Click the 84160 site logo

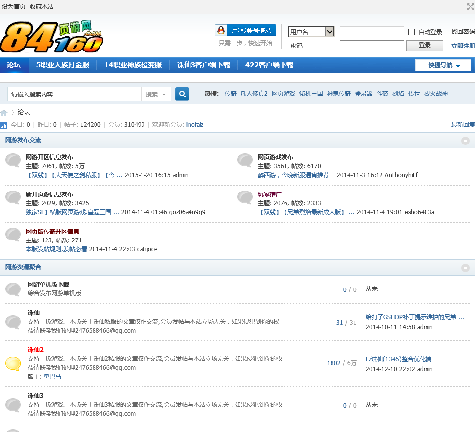52,37
